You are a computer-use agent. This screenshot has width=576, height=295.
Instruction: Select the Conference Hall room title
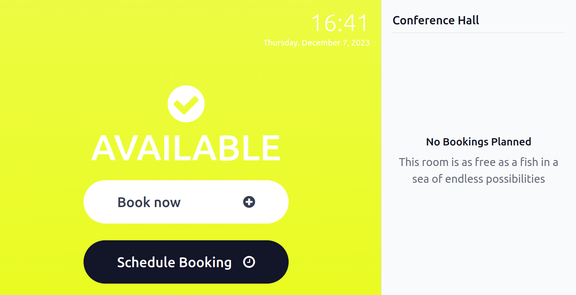[x=436, y=20]
